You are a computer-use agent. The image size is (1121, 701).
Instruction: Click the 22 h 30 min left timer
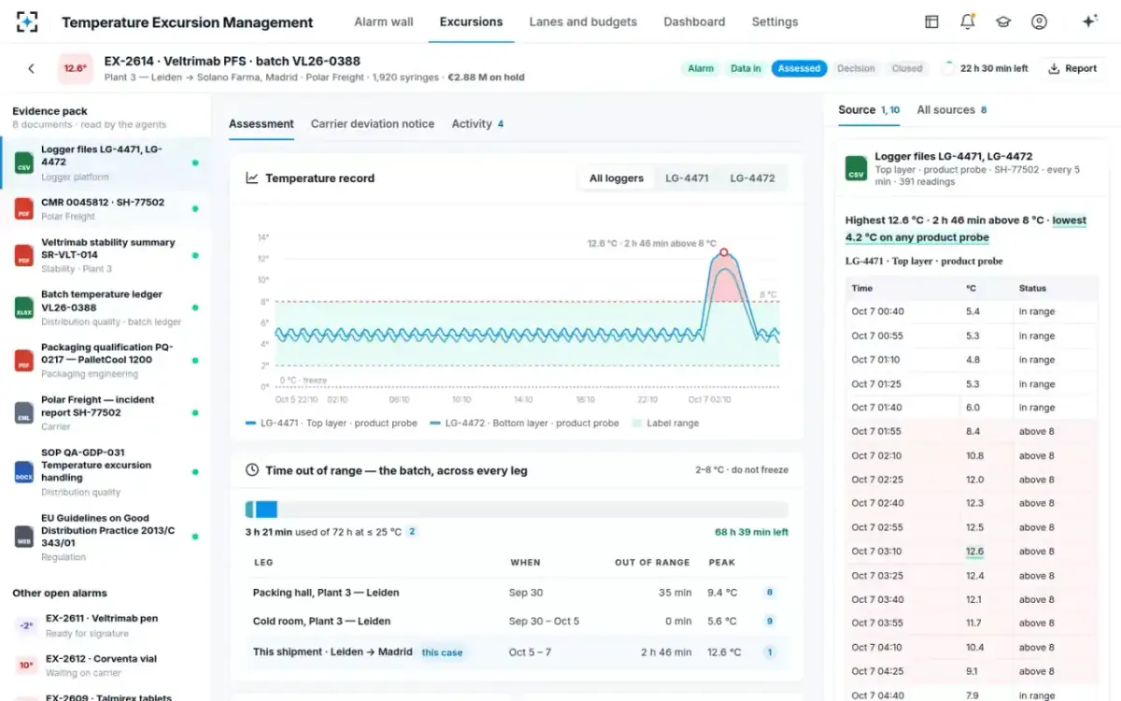click(985, 68)
